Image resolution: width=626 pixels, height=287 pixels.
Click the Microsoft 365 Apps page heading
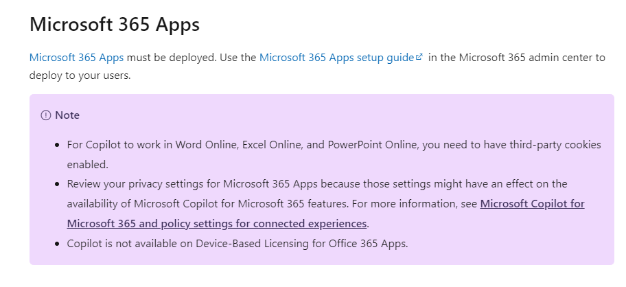pyautogui.click(x=115, y=24)
